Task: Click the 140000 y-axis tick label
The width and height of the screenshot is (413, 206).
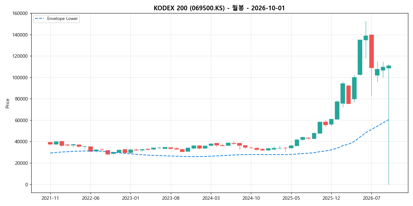Action: click(20, 35)
